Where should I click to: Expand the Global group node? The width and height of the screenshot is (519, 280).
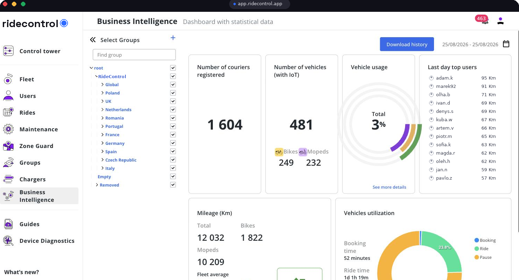pos(102,84)
